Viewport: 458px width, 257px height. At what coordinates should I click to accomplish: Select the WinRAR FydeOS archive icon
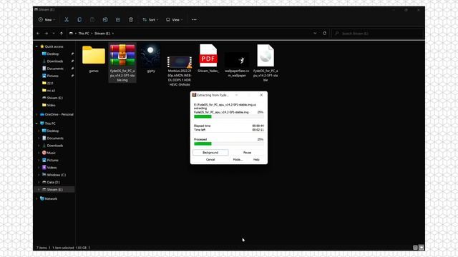pyautogui.click(x=122, y=55)
